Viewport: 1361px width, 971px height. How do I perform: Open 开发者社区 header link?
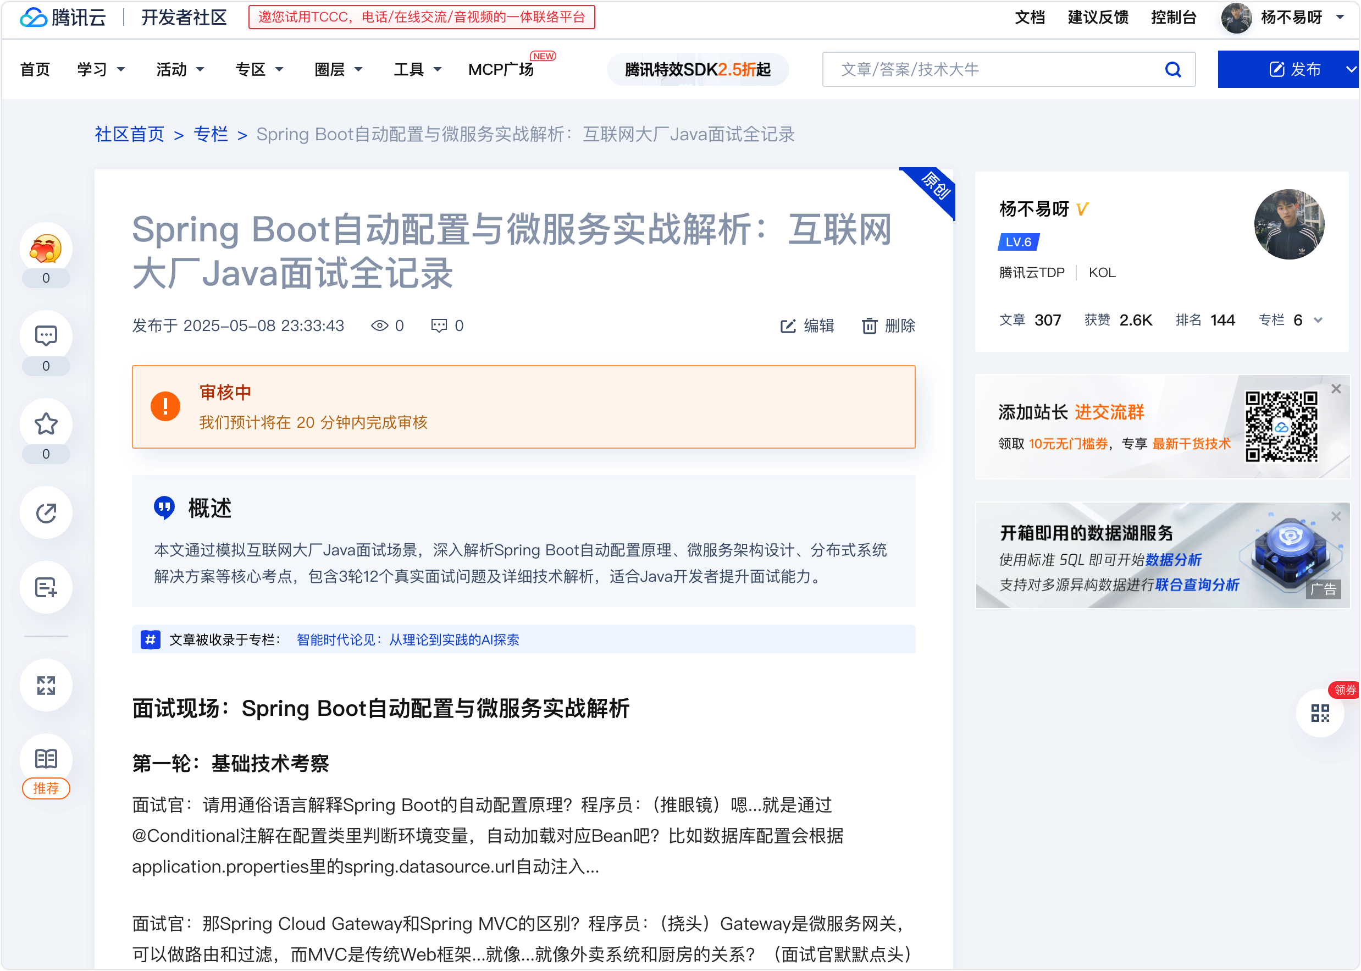point(184,18)
